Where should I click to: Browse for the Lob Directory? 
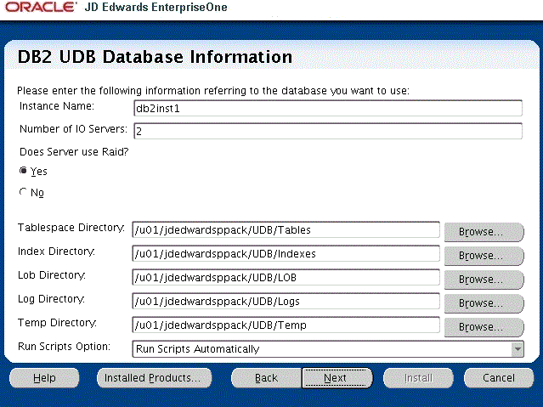pos(484,280)
